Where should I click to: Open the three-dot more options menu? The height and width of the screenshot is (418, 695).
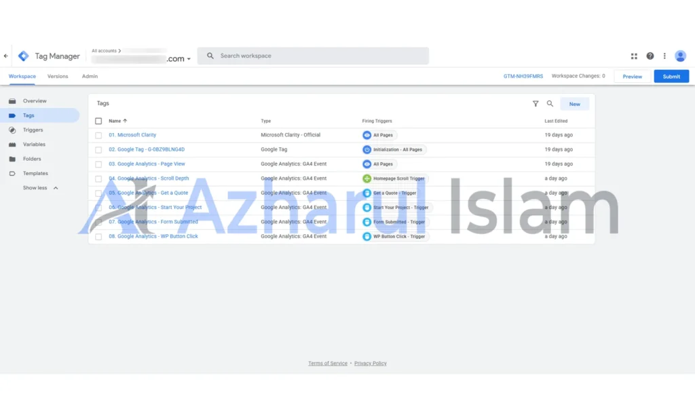664,56
